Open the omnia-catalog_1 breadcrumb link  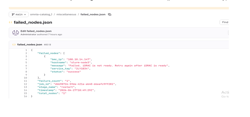click(x=41, y=15)
